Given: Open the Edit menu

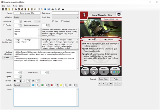Looking at the screenshot, I should pos(9,6).
